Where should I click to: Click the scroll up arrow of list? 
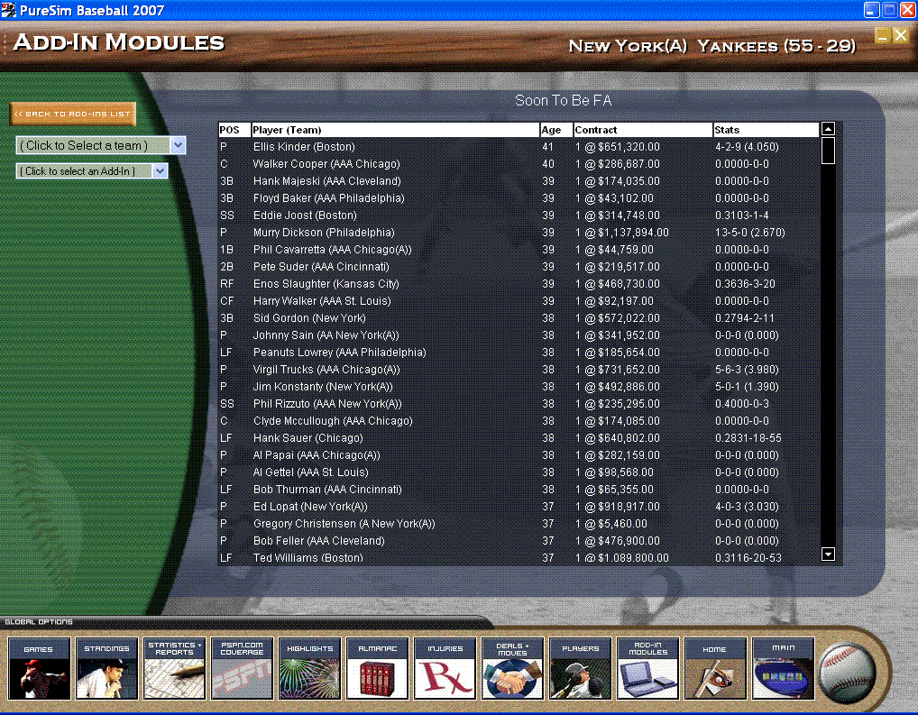(x=828, y=130)
